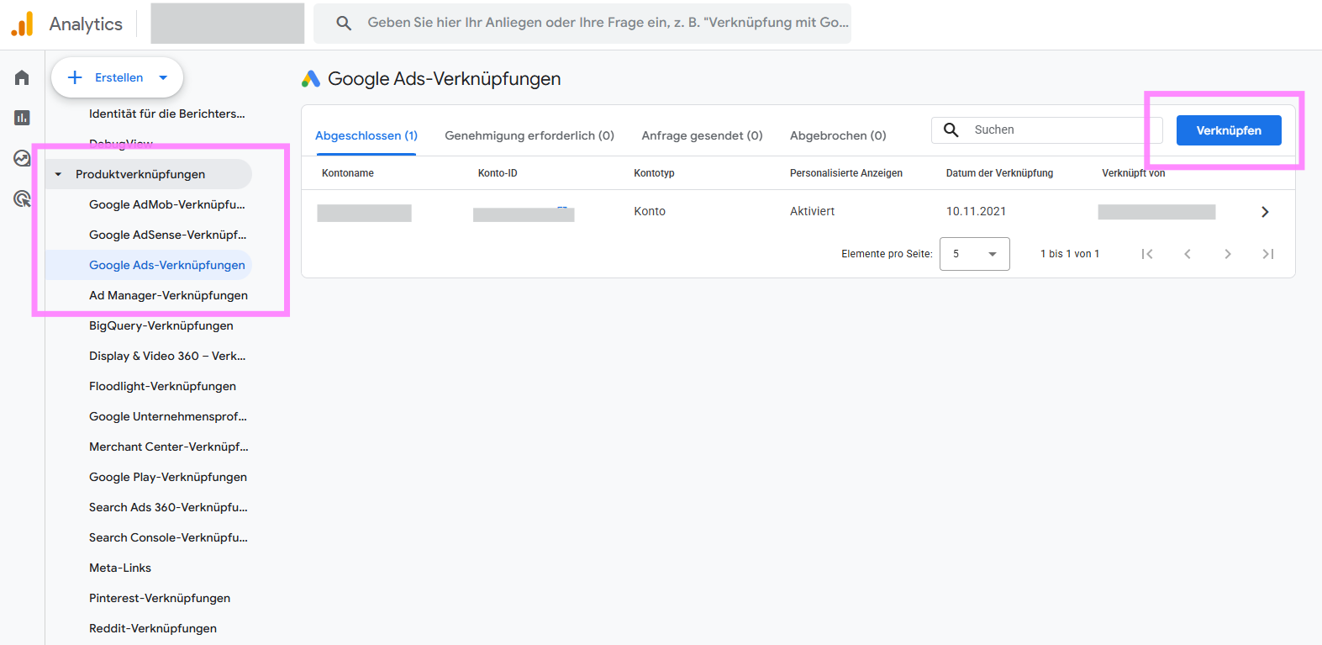Click the Aktiviert cell in table row
The height and width of the screenshot is (645, 1322).
point(812,211)
